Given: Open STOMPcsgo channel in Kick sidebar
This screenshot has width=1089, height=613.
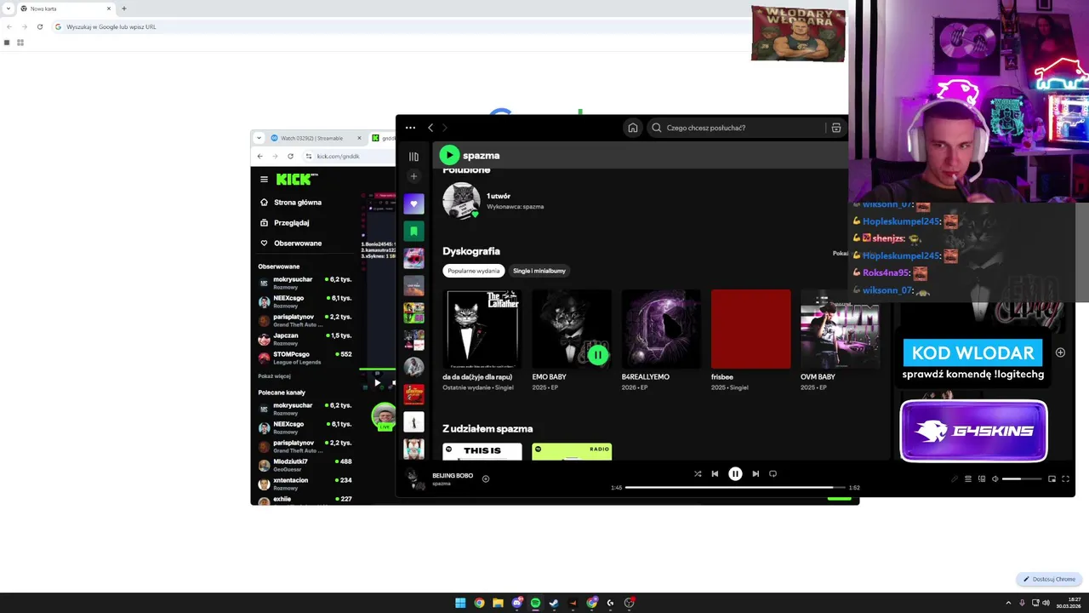Looking at the screenshot, I should tap(305, 358).
